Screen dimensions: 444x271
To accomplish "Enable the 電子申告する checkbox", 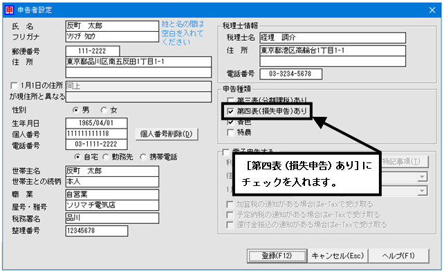I will click(x=226, y=152).
